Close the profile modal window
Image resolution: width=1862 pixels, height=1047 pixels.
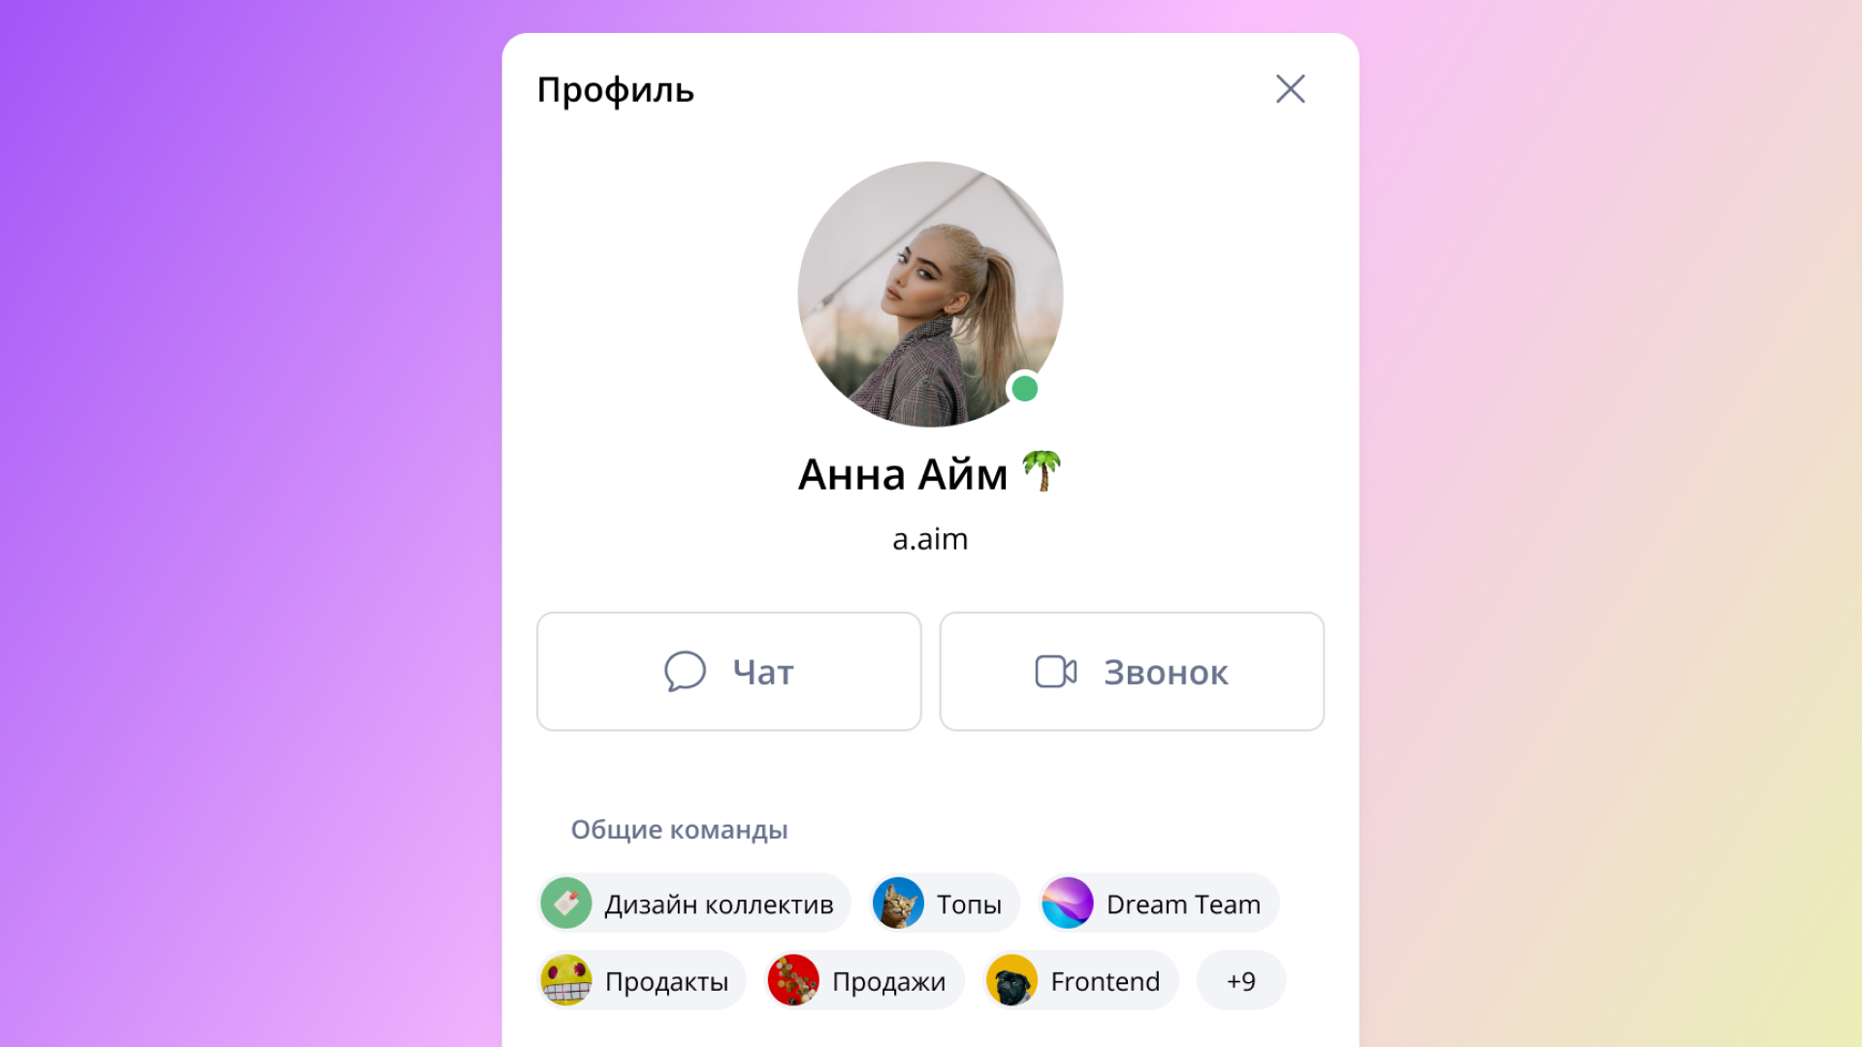(x=1291, y=88)
